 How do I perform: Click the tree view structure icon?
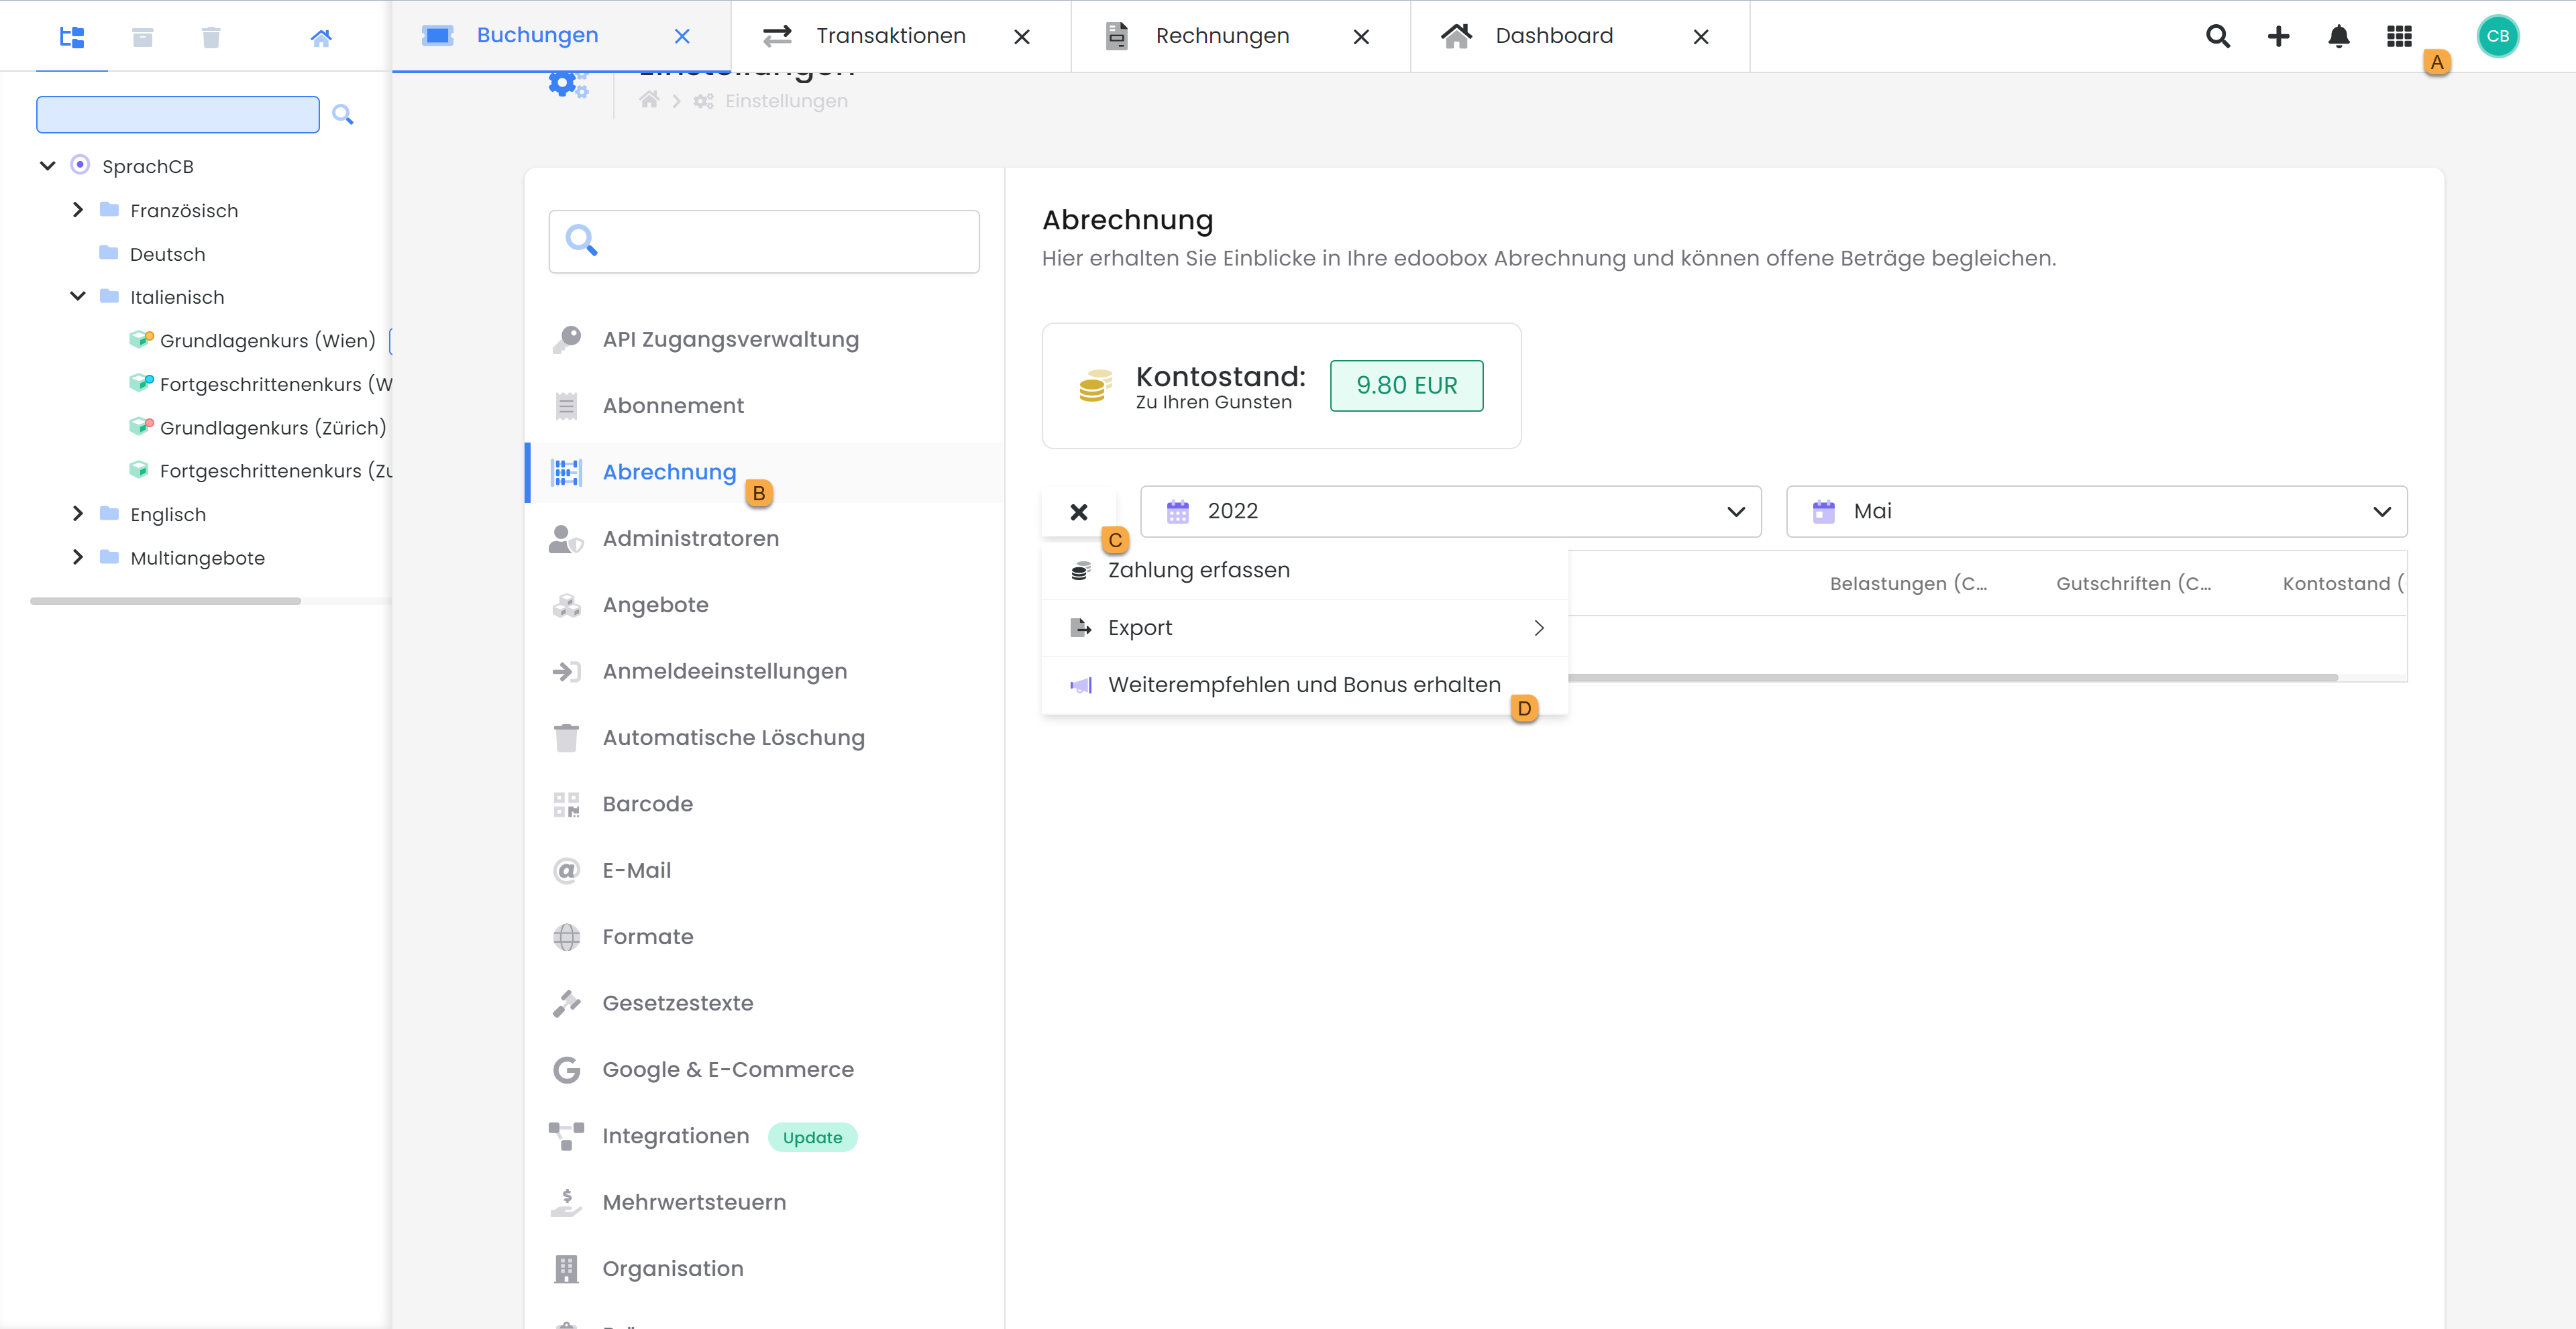click(71, 38)
